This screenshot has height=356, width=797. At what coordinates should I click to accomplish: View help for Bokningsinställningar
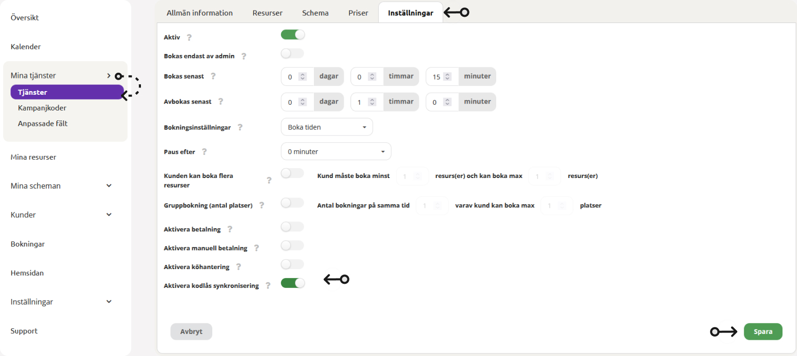click(x=240, y=127)
